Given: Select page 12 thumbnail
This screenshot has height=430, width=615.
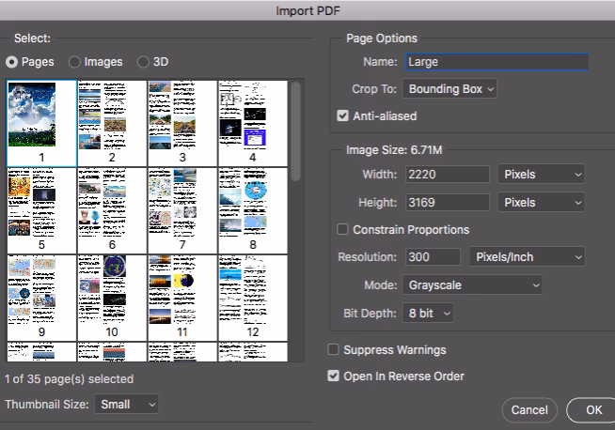Looking at the screenshot, I should 253,298.
